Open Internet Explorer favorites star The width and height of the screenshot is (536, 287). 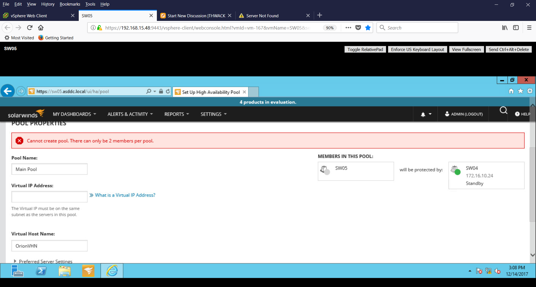point(521,91)
